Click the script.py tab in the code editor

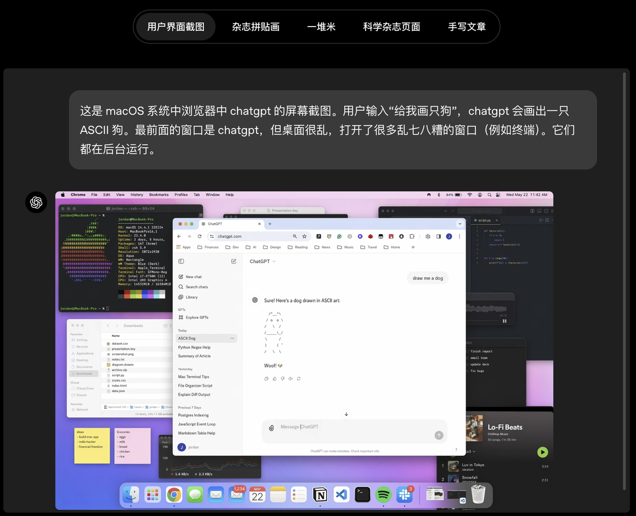(484, 220)
